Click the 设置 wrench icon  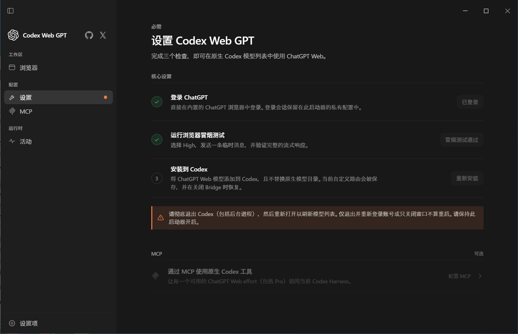[x=12, y=97]
